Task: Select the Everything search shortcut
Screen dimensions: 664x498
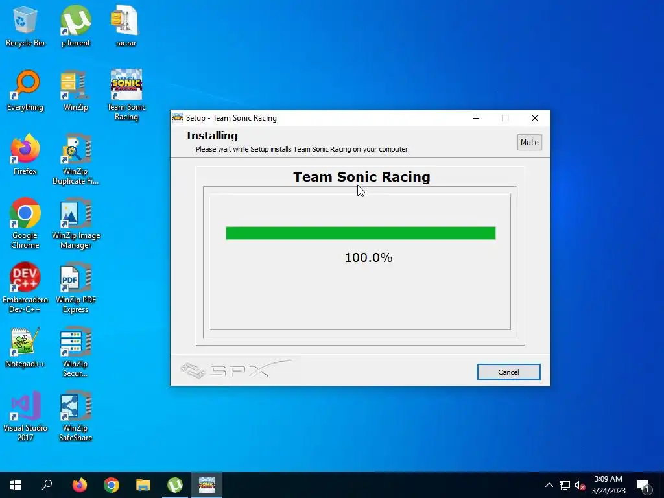Action: 25,91
